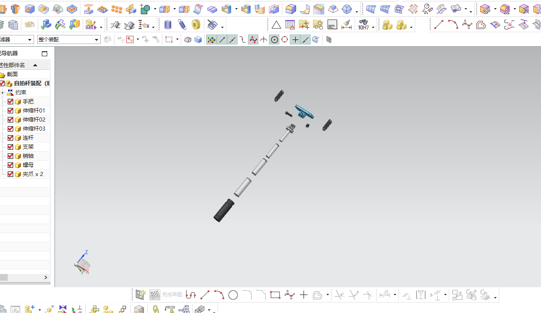Screen dimensions: 541x313
Task: Click the blue bracket part in viewport
Action: point(304,112)
